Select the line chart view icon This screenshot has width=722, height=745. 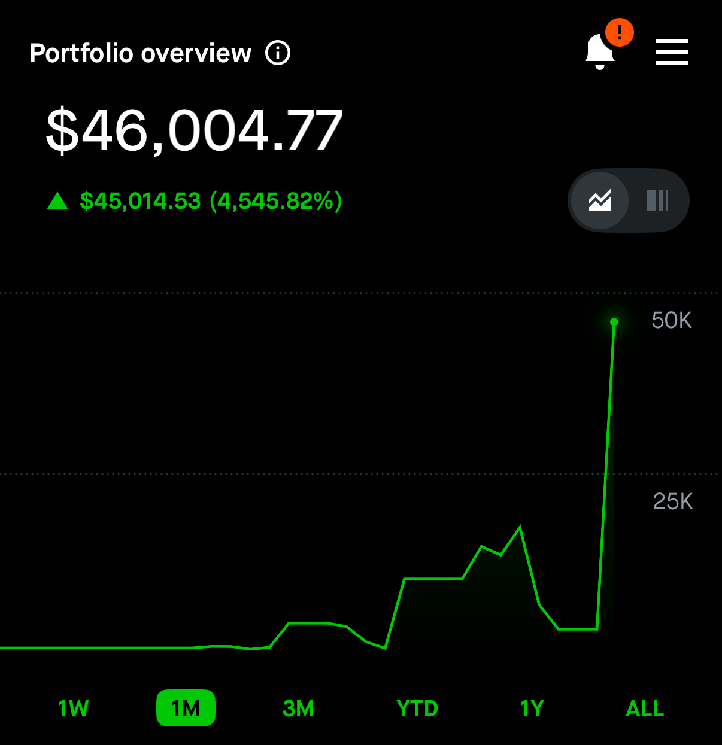600,200
